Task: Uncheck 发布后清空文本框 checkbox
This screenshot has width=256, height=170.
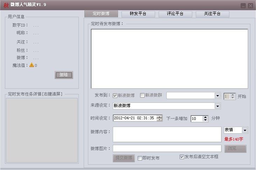Action: [x=182, y=157]
